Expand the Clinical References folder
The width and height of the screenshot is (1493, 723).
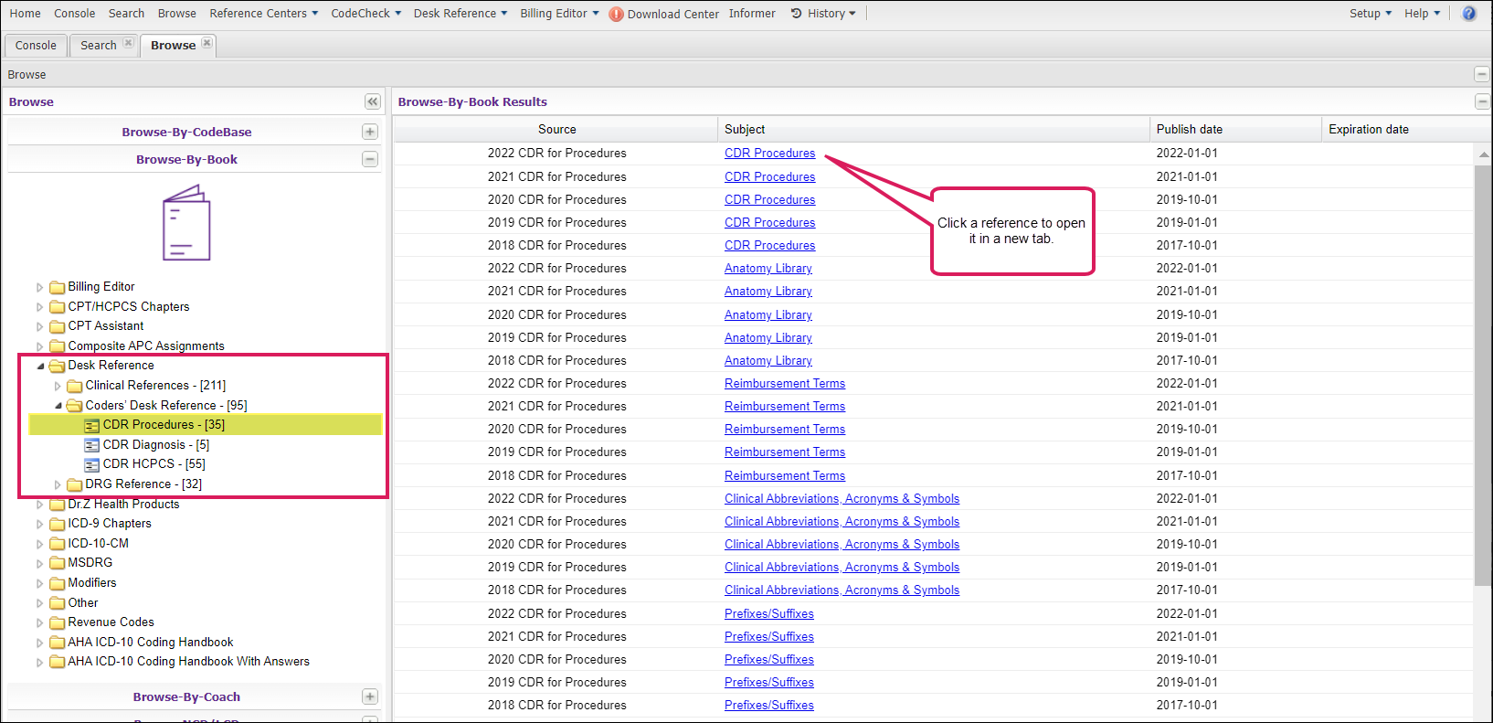click(x=58, y=386)
